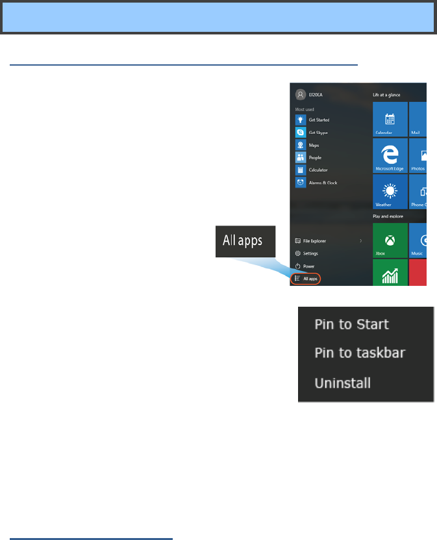This screenshot has width=437, height=540.
Task: Expand the File Explorer chevron arrow
Action: [x=360, y=240]
